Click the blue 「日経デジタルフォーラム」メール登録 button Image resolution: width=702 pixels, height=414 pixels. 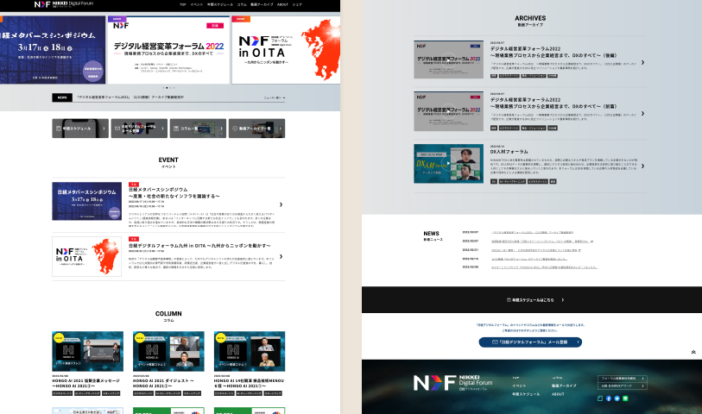tap(530, 342)
